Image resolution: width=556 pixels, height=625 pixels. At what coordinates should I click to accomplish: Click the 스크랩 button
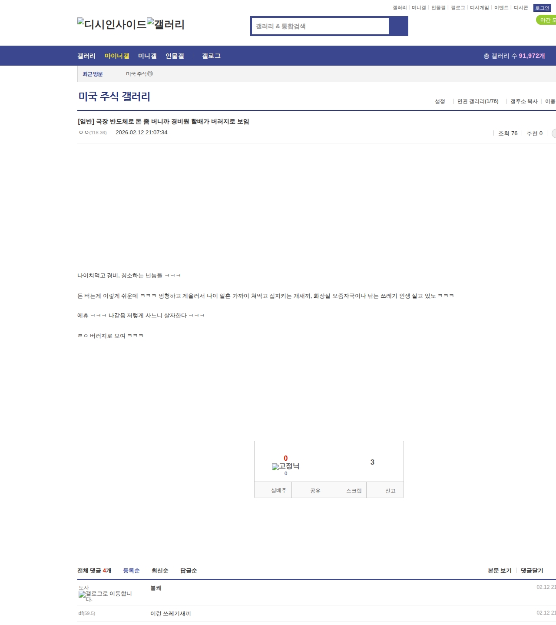pos(348,490)
